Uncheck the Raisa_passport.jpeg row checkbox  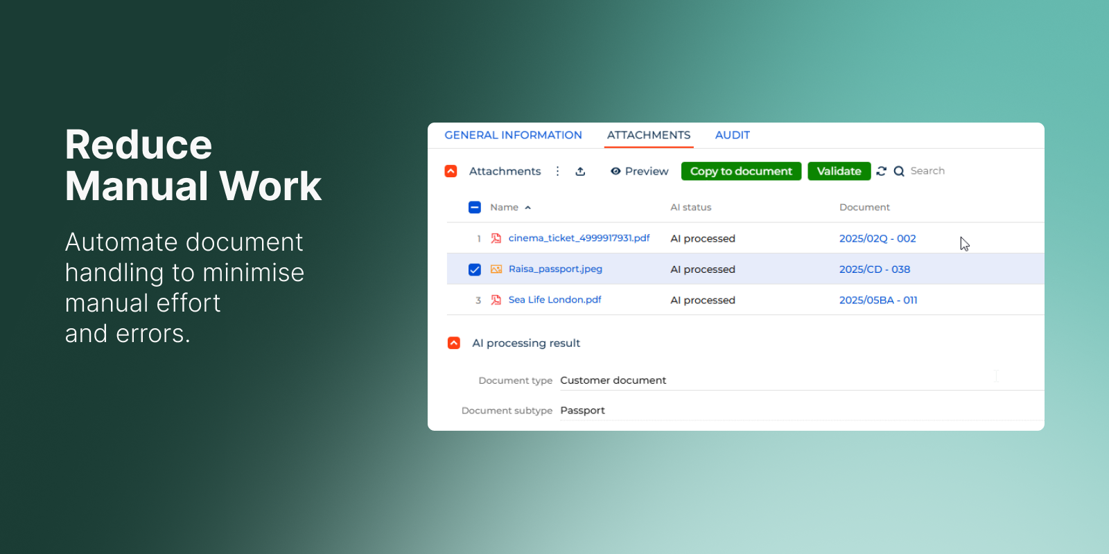(x=475, y=269)
